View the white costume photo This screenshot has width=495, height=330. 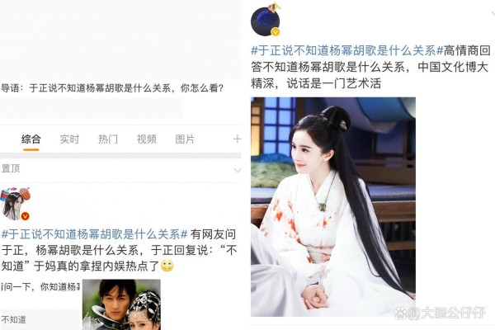click(x=333, y=207)
